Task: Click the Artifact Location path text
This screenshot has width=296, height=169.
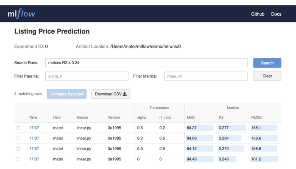Action: pos(146,47)
